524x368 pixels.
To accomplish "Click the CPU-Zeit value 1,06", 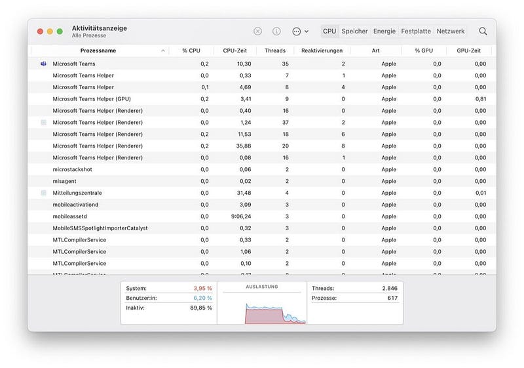I will (246, 252).
